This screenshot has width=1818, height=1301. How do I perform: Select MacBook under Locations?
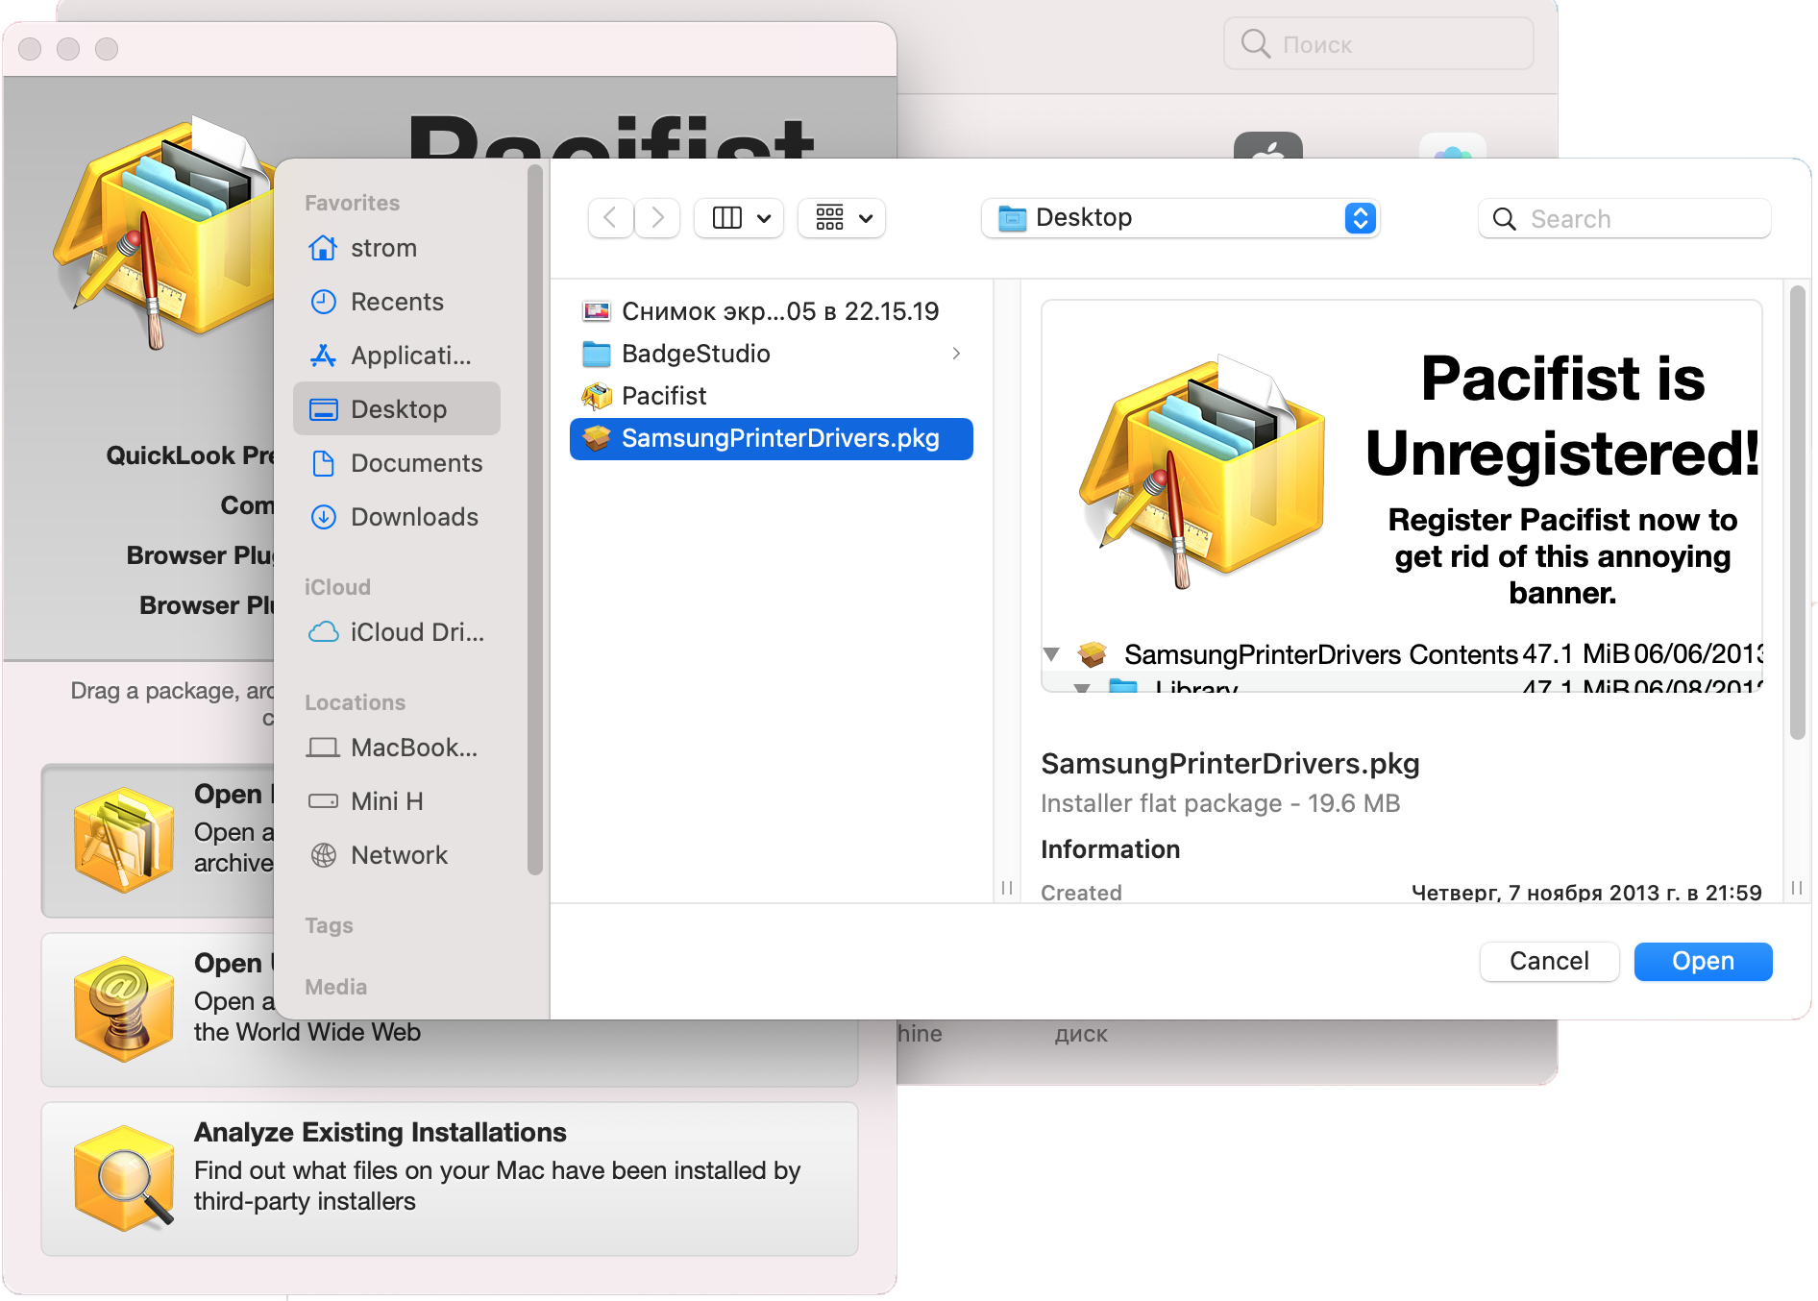pyautogui.click(x=397, y=748)
